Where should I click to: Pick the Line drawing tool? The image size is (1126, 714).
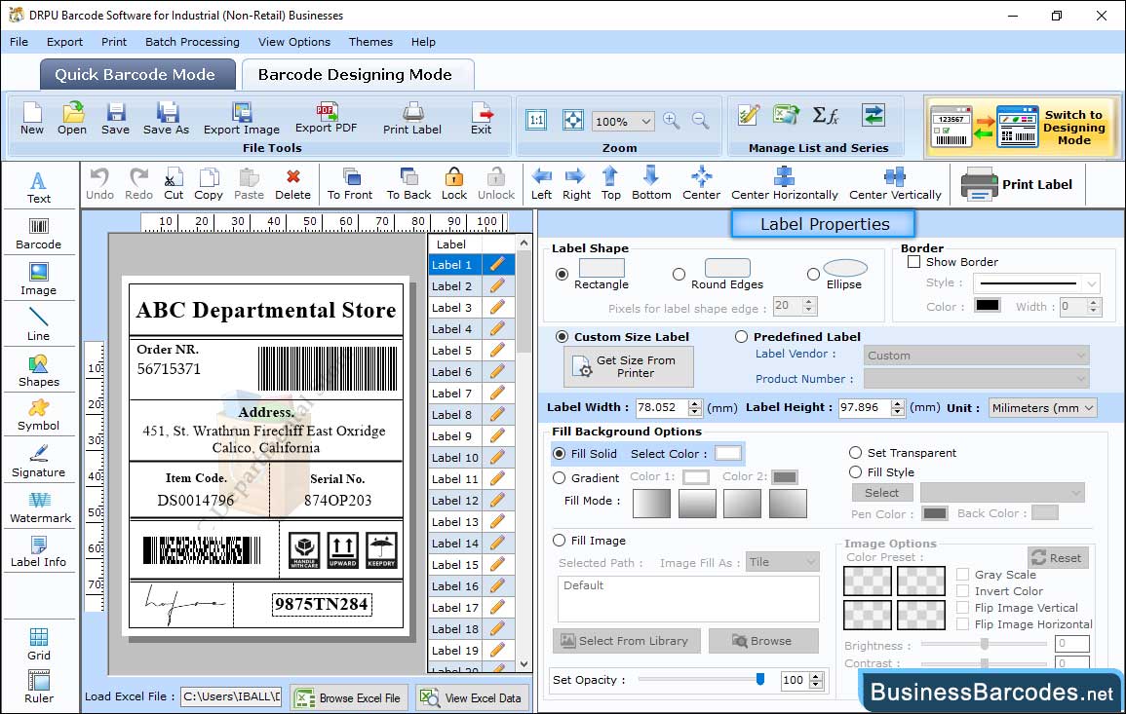[x=39, y=324]
